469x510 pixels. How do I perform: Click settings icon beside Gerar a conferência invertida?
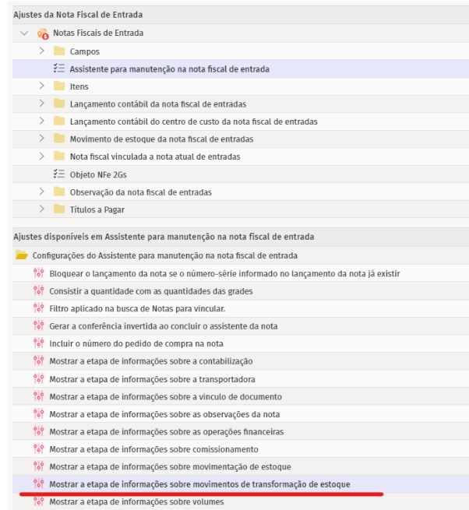coord(39,326)
